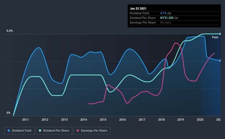Click the 4.1% dividend yield value
The image size is (225, 139).
(163, 13)
